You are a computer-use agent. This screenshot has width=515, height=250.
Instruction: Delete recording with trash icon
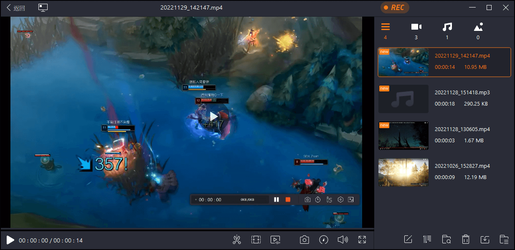pos(466,239)
